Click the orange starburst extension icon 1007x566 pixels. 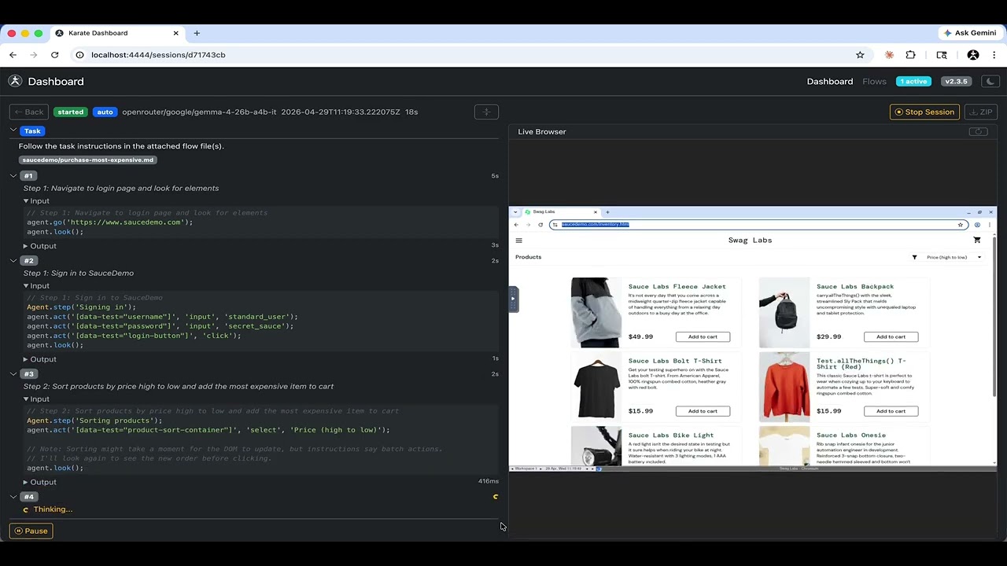(889, 55)
